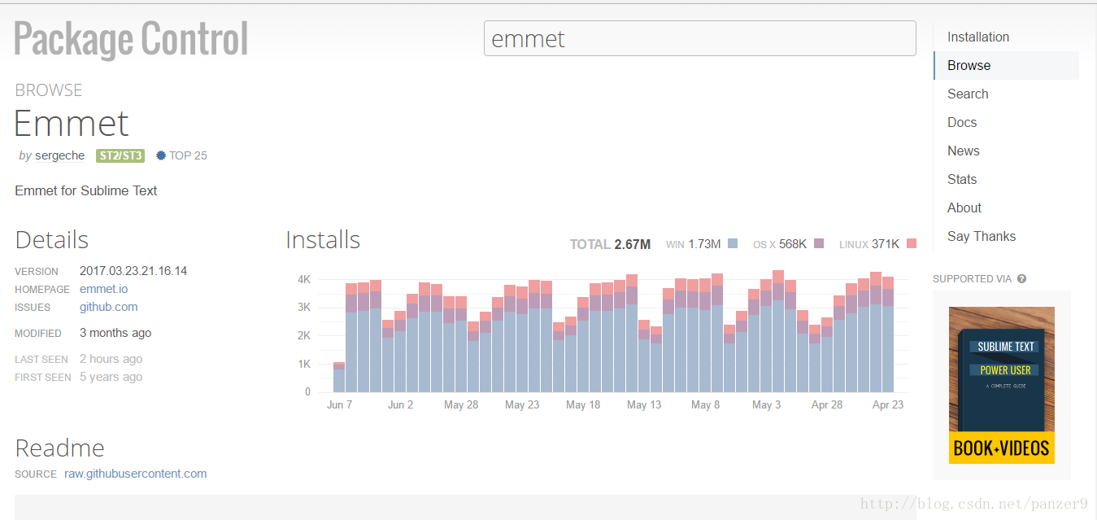Click the '4K' y-axis label
This screenshot has width=1097, height=520.
304,279
